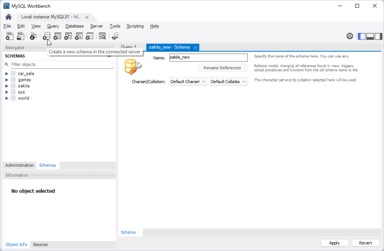
Task: Open the object inspector icon in toolbar
Action: click(34, 36)
